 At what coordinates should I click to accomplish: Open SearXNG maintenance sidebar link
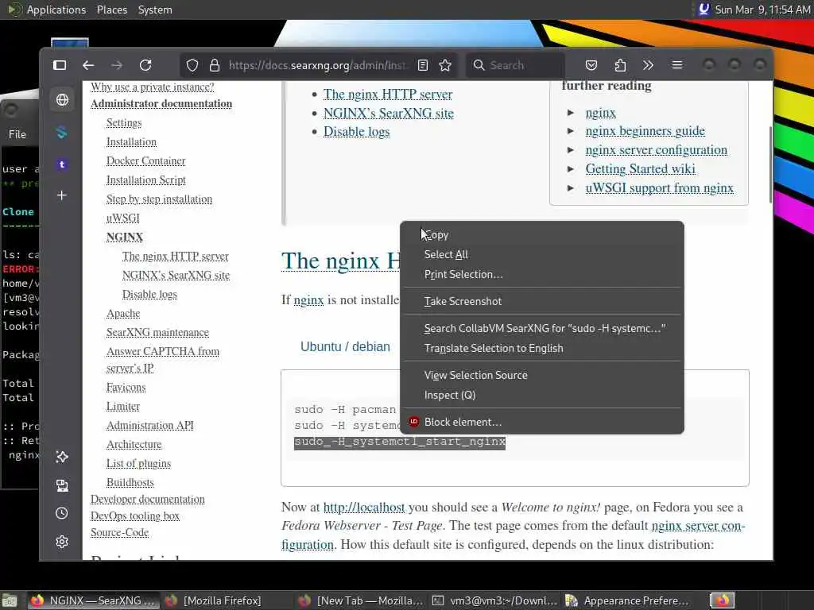[x=158, y=332]
